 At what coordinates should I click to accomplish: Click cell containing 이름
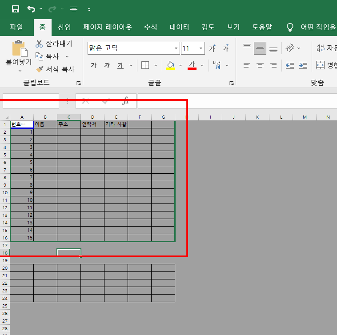coord(45,124)
